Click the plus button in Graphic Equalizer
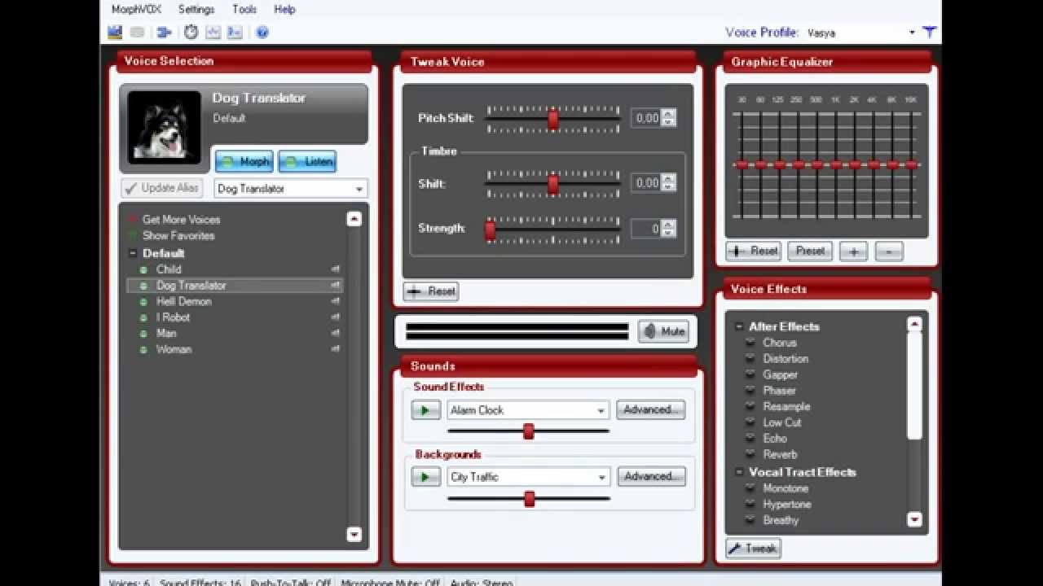The width and height of the screenshot is (1043, 586). (853, 251)
